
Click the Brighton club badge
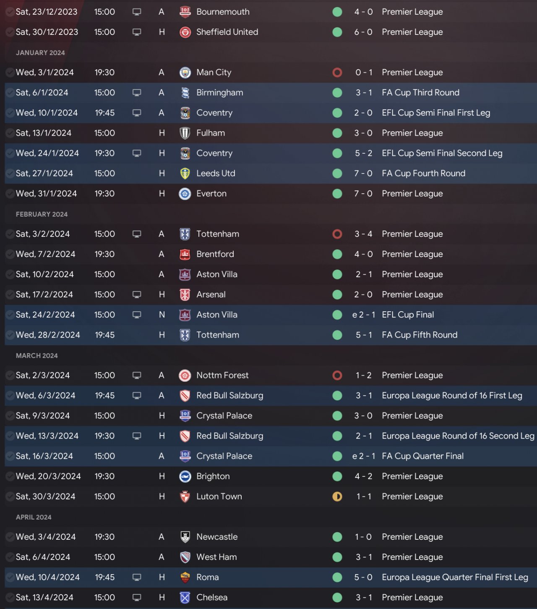(x=185, y=476)
